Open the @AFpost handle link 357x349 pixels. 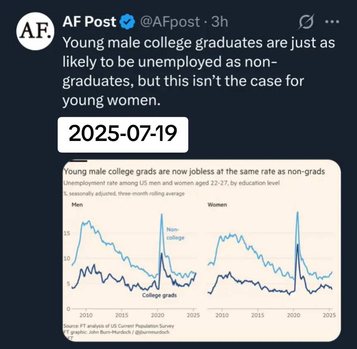tap(170, 22)
